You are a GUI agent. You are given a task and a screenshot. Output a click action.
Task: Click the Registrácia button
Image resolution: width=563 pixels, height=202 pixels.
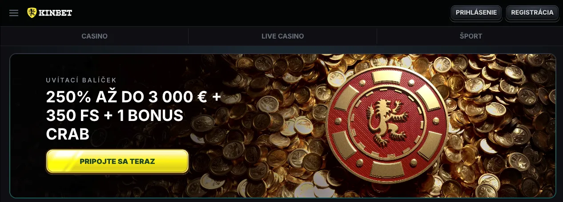coord(532,12)
